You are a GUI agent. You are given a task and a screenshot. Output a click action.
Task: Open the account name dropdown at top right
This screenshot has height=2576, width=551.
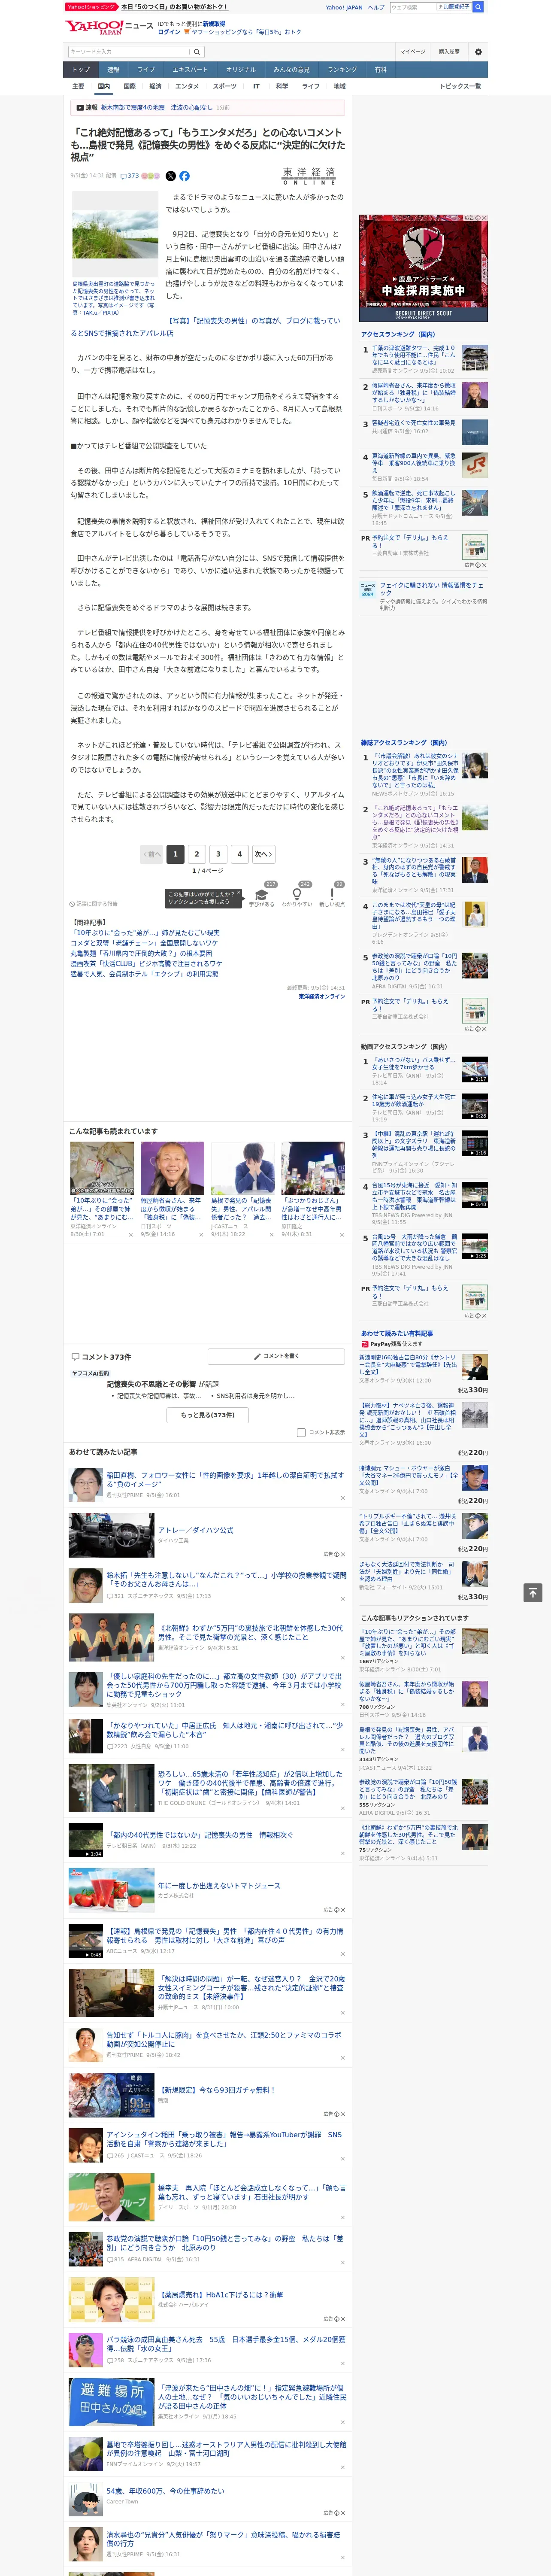[453, 7]
